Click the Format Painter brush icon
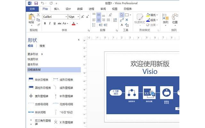The height and width of the screenshot is (128, 205). 38,25
